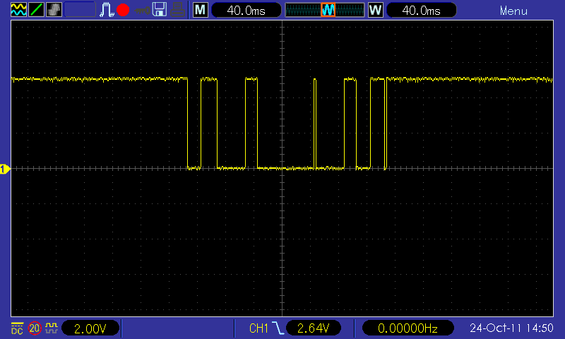Click the 0.00000Hz frequency counter readout
The width and height of the screenshot is (565, 339).
pyautogui.click(x=408, y=328)
